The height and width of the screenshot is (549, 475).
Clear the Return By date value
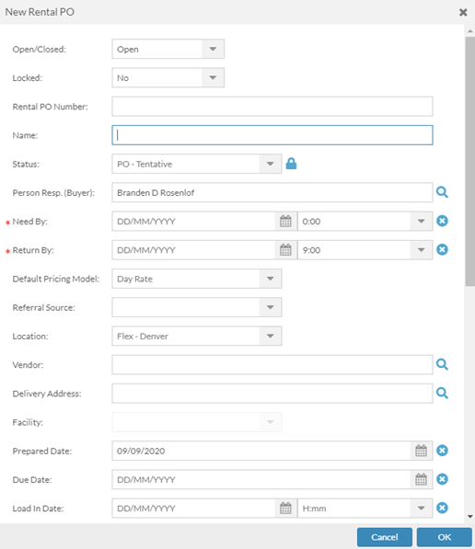[x=442, y=249]
